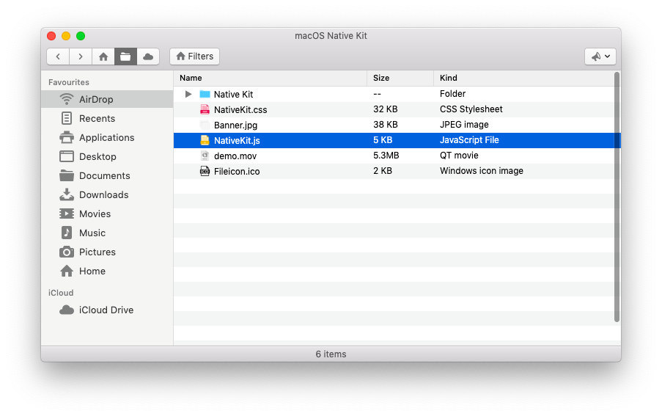The image size is (662, 416).
Task: Click the Windows icon image kind cell
Action: 482,171
